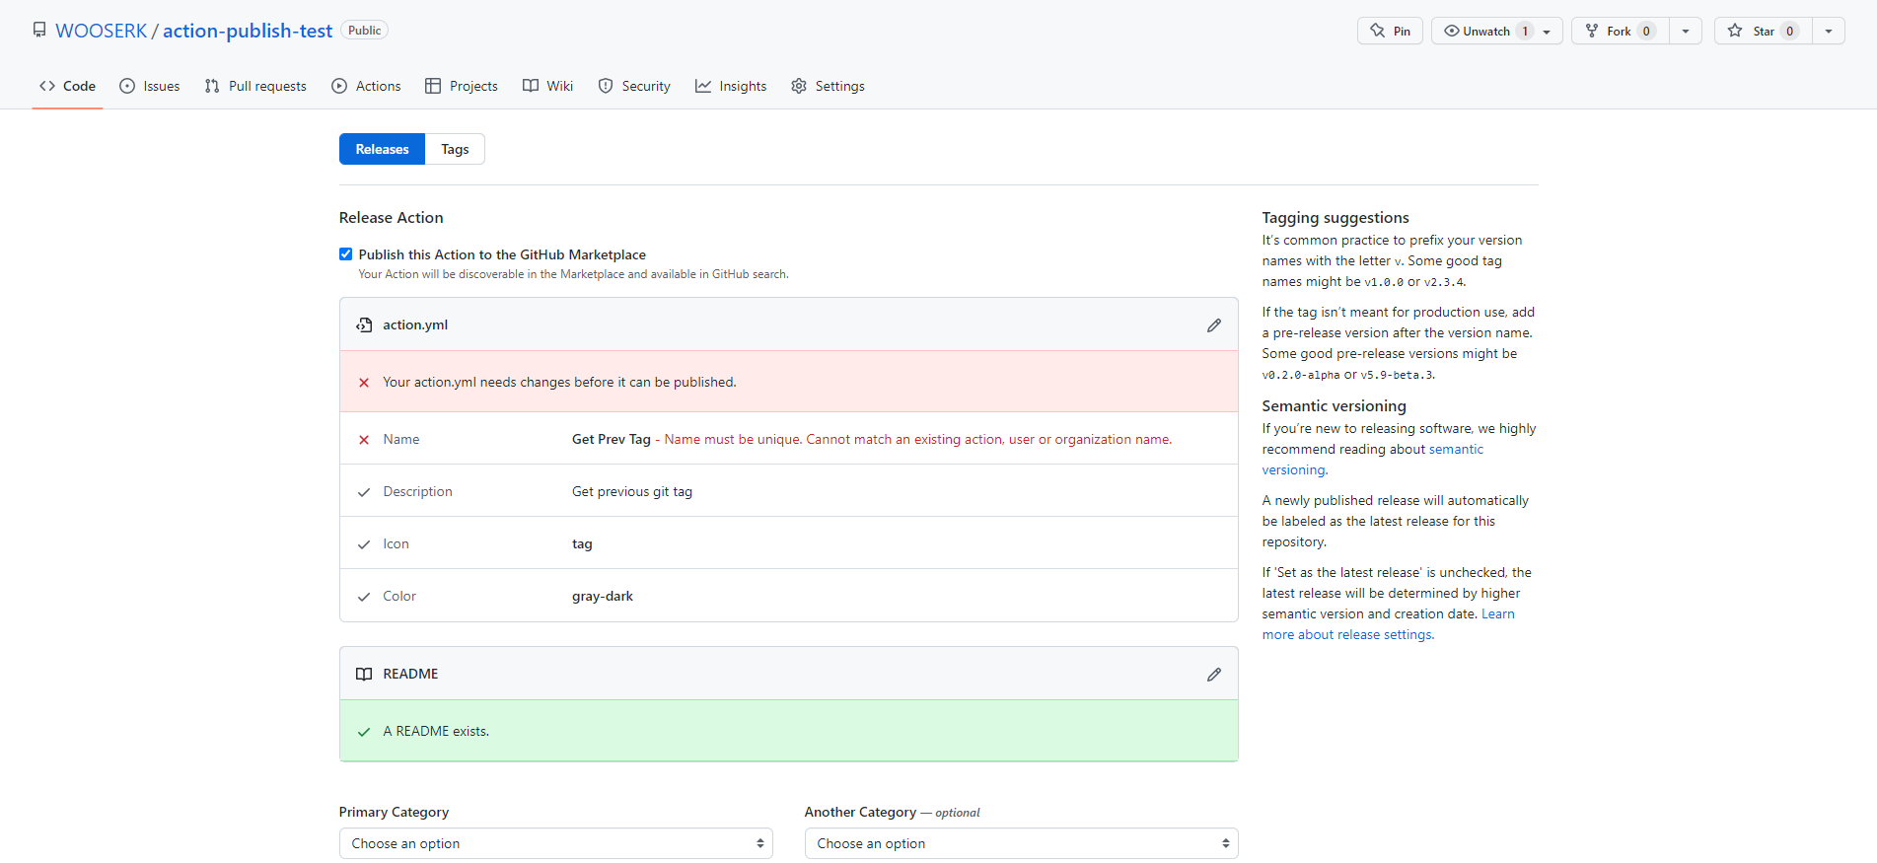The width and height of the screenshot is (1877, 863).
Task: Click the Wiki book icon
Action: [x=531, y=86]
